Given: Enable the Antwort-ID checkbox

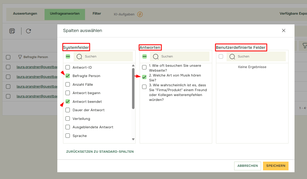Looking at the screenshot, I should point(68,67).
